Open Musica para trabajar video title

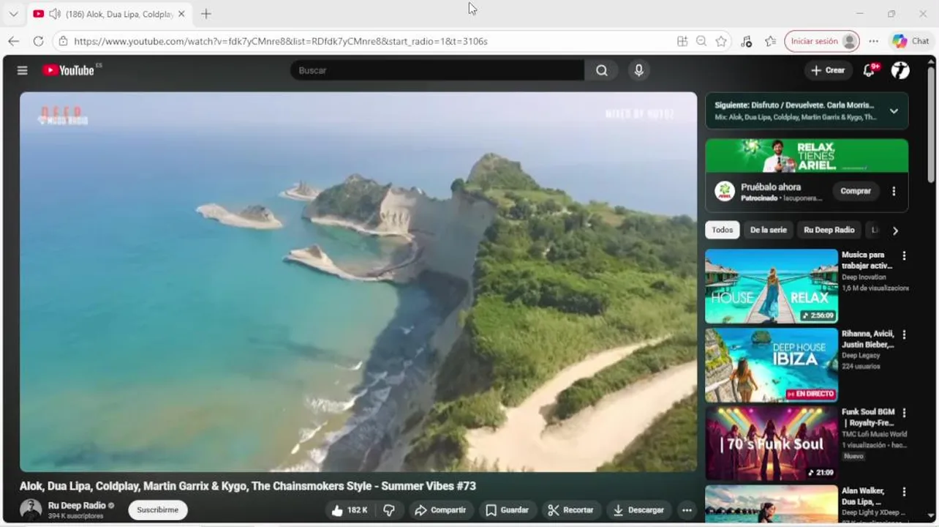867,260
